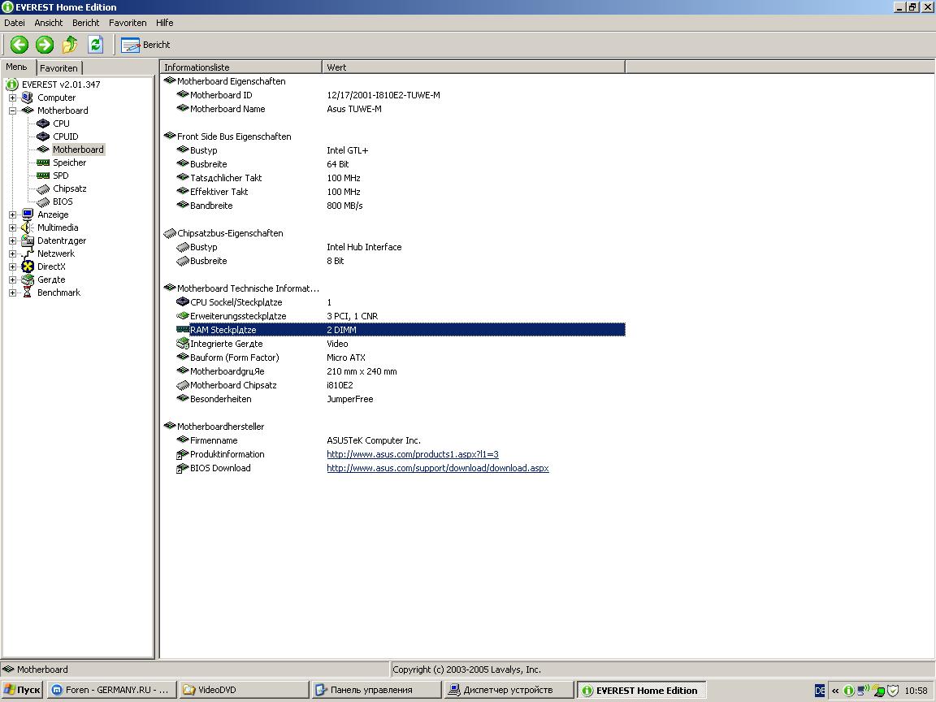Open the Bericht menu

pos(86,23)
